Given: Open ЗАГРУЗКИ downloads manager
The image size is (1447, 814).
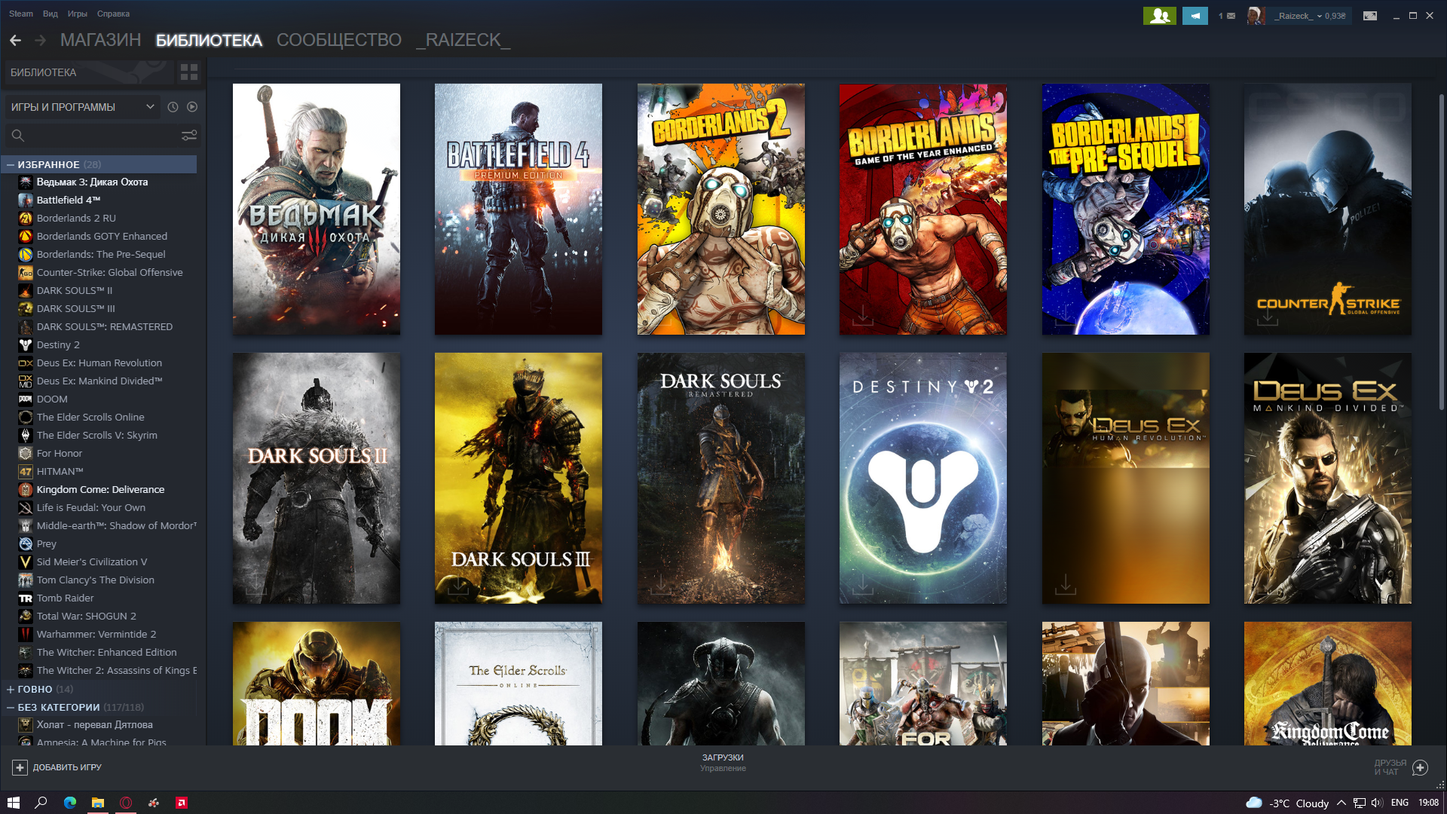Looking at the screenshot, I should pos(723,757).
